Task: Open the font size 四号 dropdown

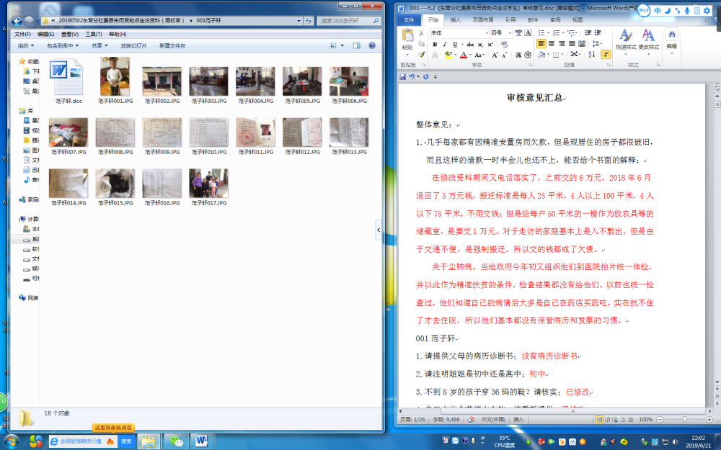Action: point(510,33)
